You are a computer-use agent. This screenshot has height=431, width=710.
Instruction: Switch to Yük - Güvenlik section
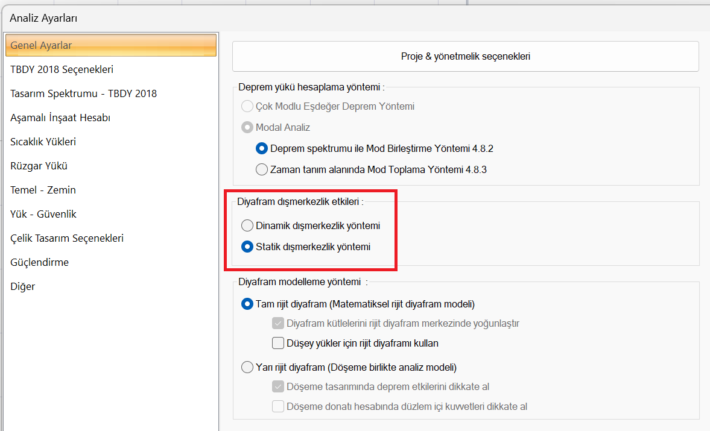pyautogui.click(x=43, y=215)
